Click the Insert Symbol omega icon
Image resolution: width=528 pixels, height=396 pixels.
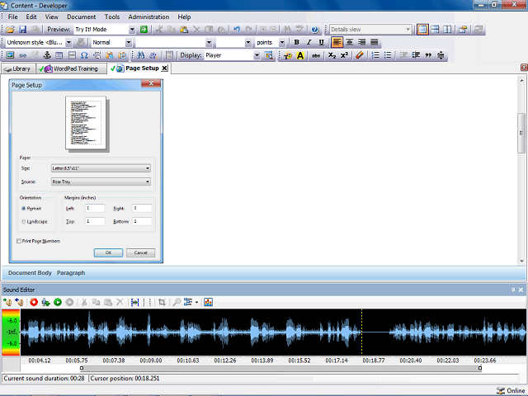tap(84, 55)
